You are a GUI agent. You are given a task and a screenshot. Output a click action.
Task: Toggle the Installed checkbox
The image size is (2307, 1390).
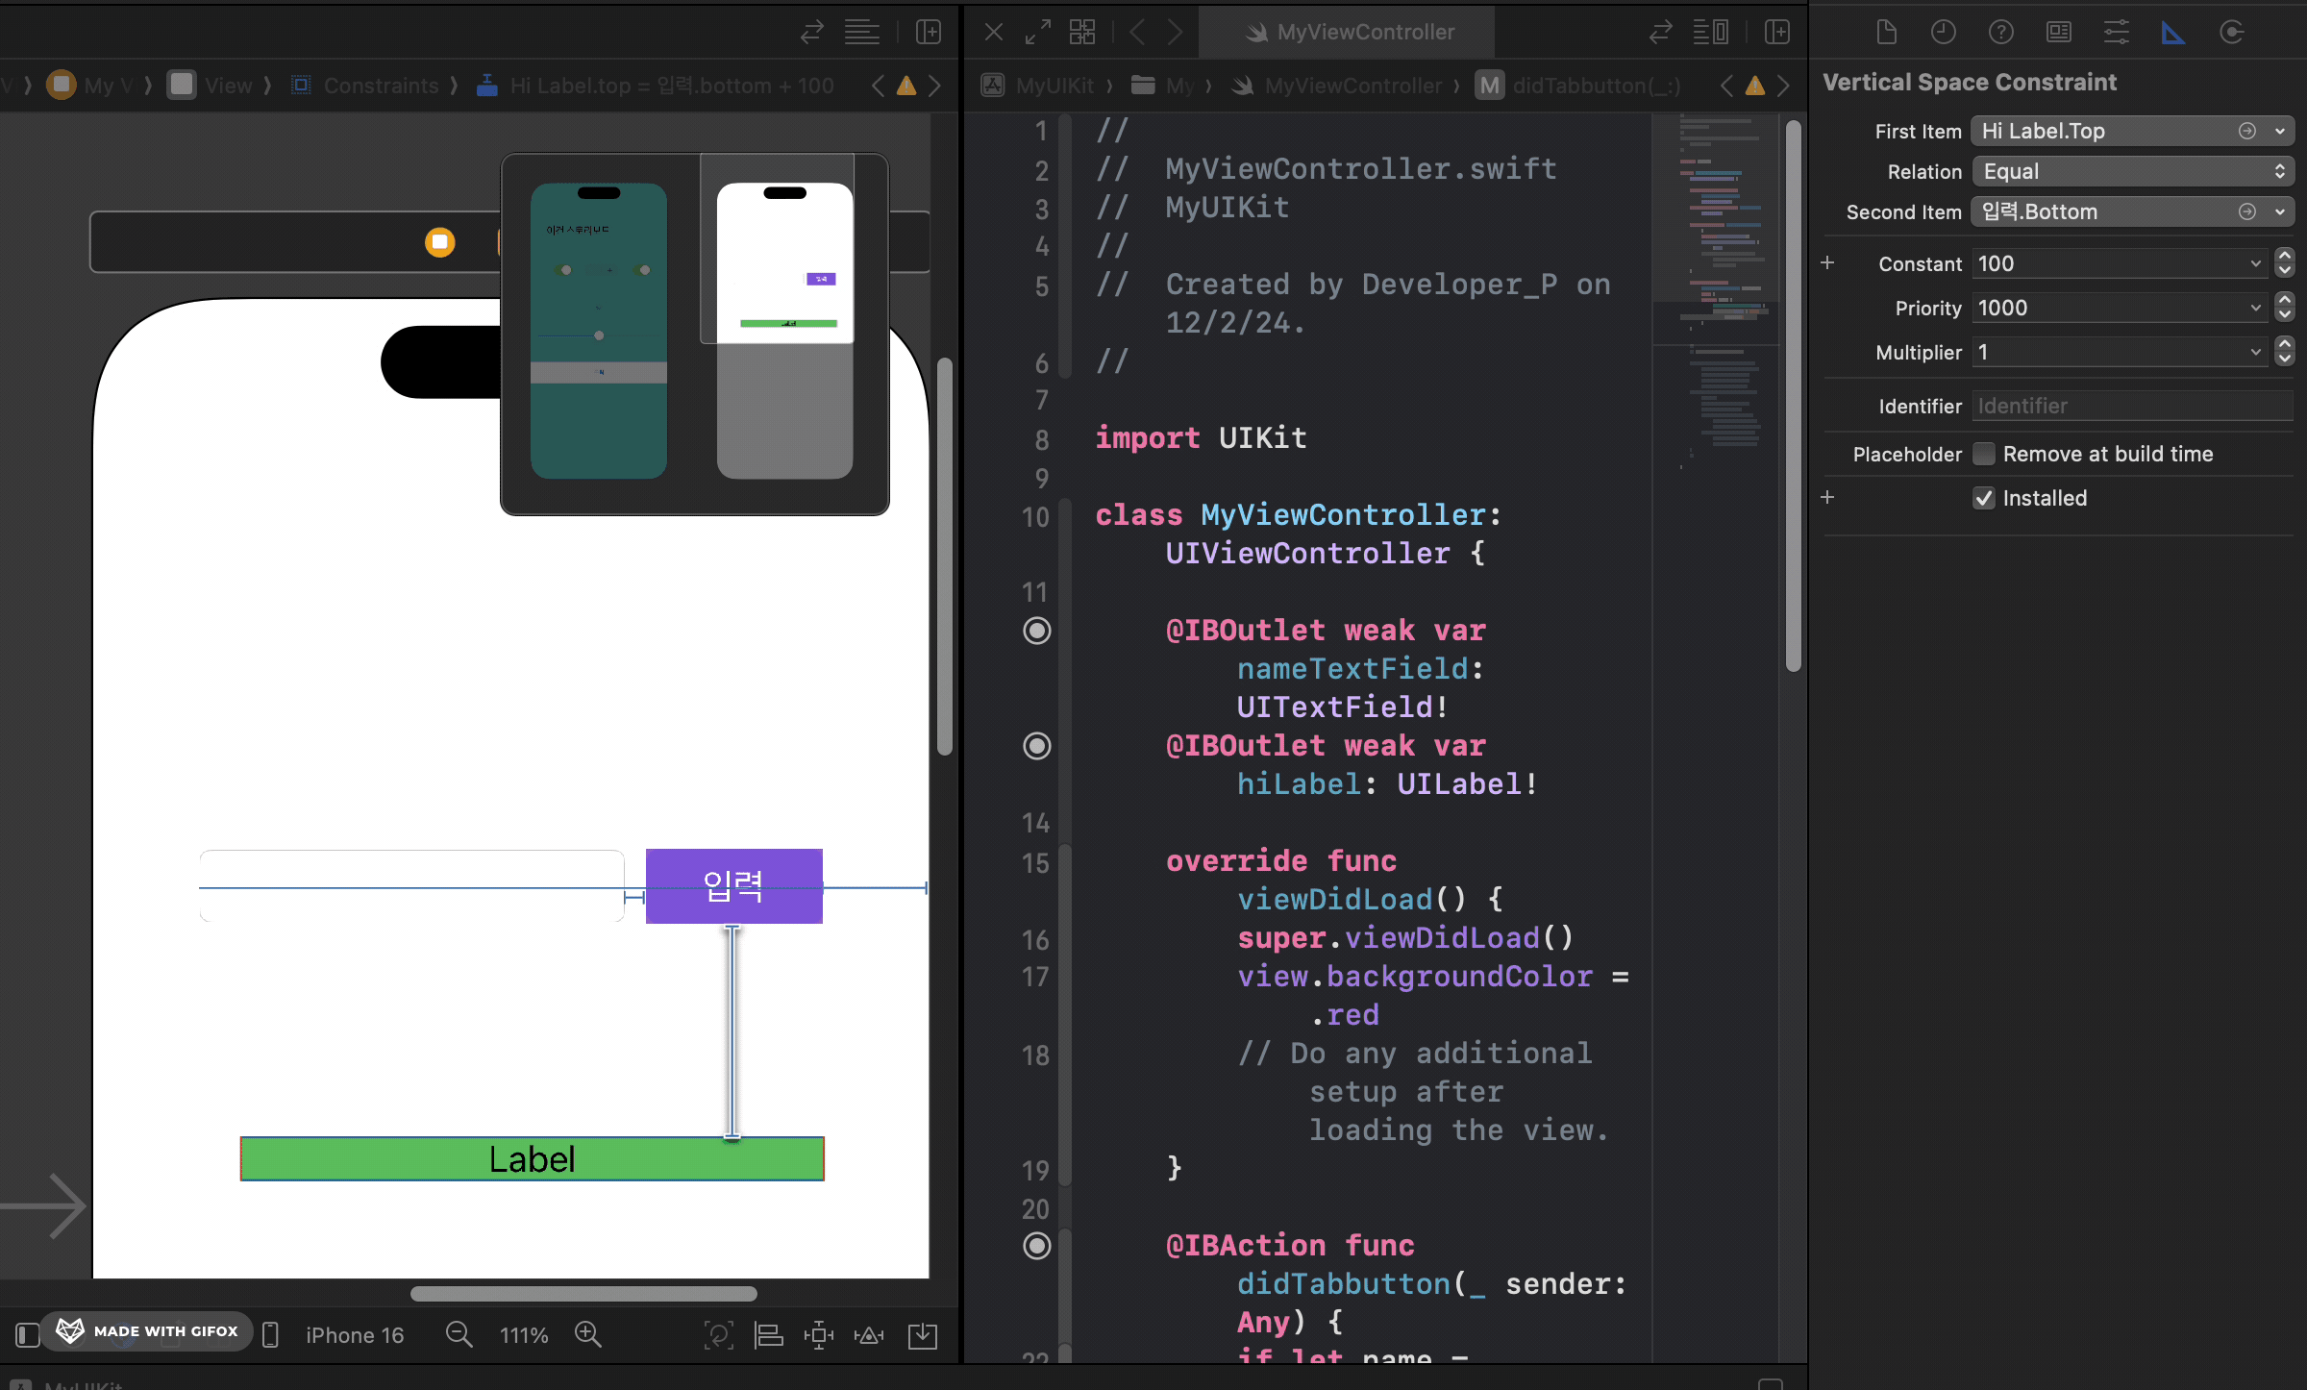coord(1983,498)
